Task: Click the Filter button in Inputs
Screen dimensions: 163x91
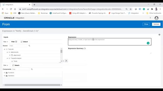Action: click(x=14, y=42)
